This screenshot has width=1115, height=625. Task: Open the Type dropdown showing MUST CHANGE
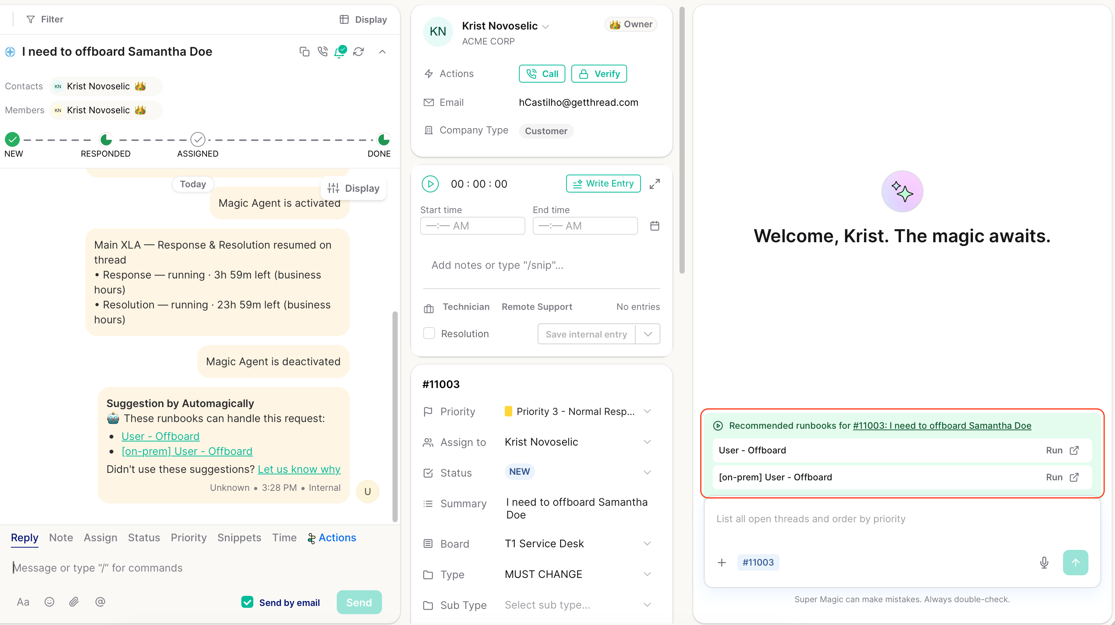(x=647, y=575)
